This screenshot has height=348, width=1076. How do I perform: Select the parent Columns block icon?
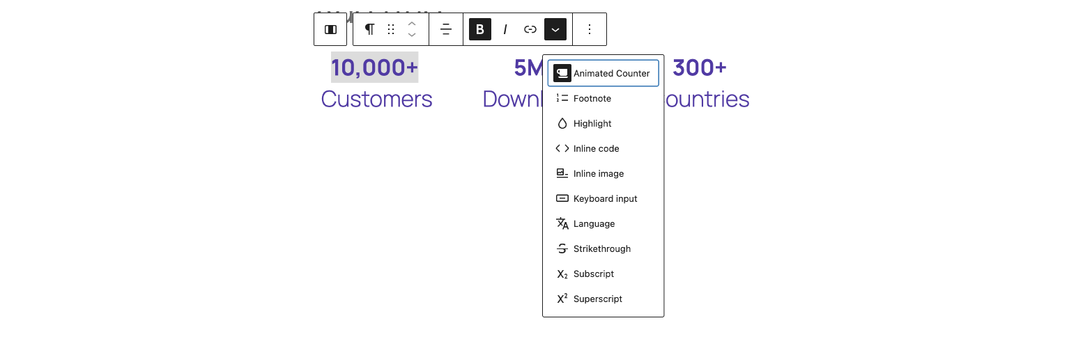[x=330, y=29]
